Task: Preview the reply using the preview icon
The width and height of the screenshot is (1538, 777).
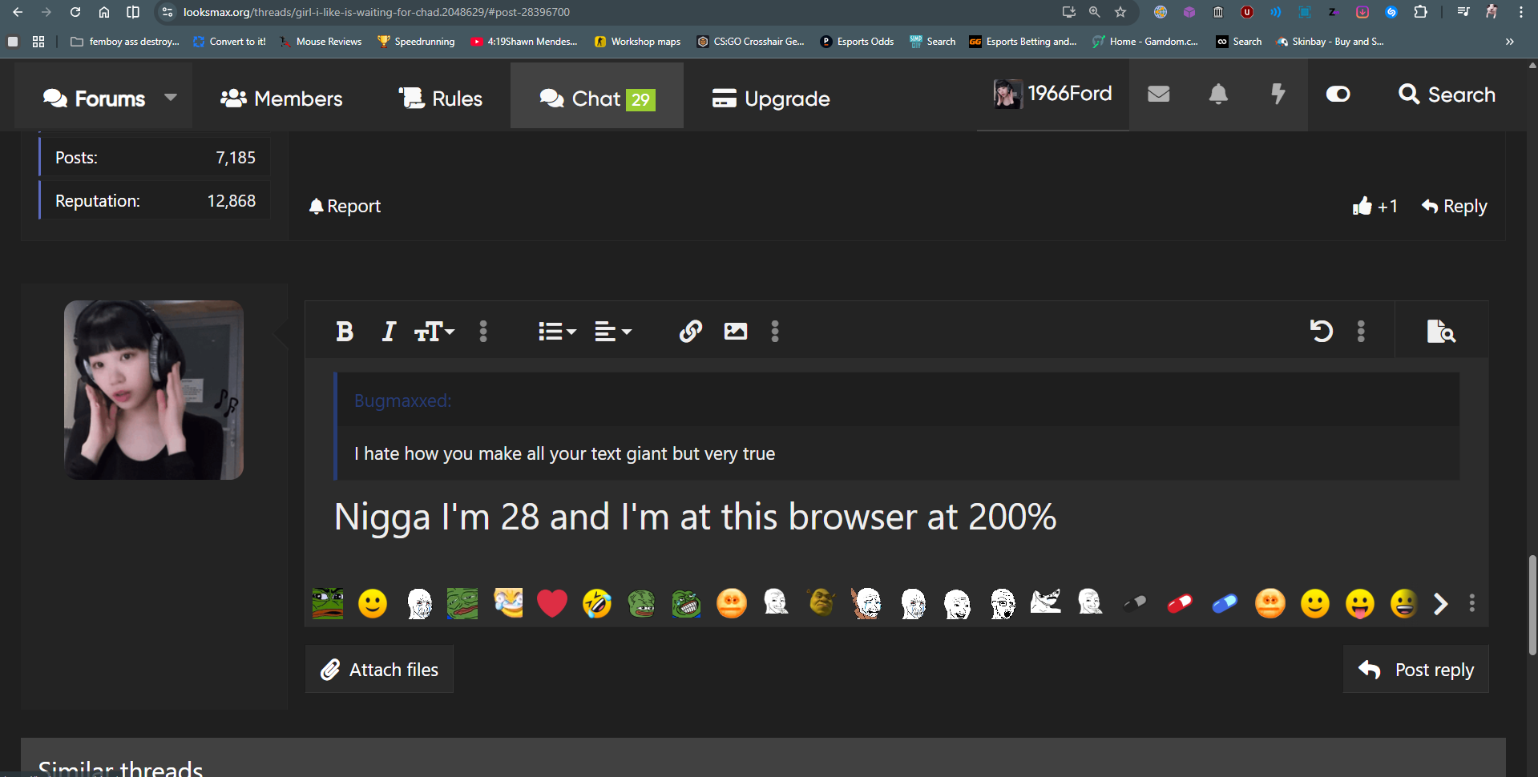Action: [x=1441, y=331]
